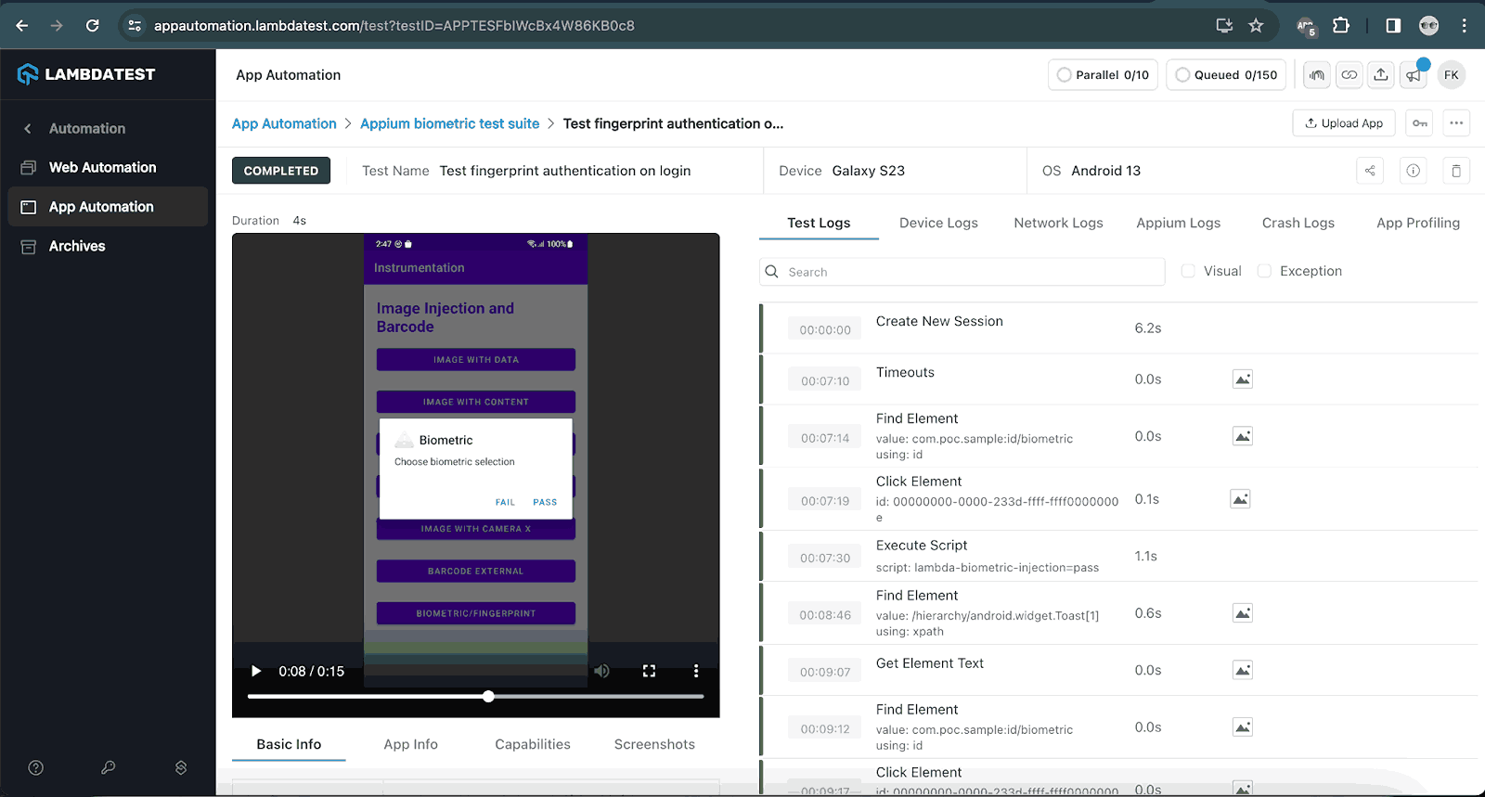Viewport: 1485px width, 797px height.
Task: Click the Queued 0/150 indicator
Action: point(1226,75)
